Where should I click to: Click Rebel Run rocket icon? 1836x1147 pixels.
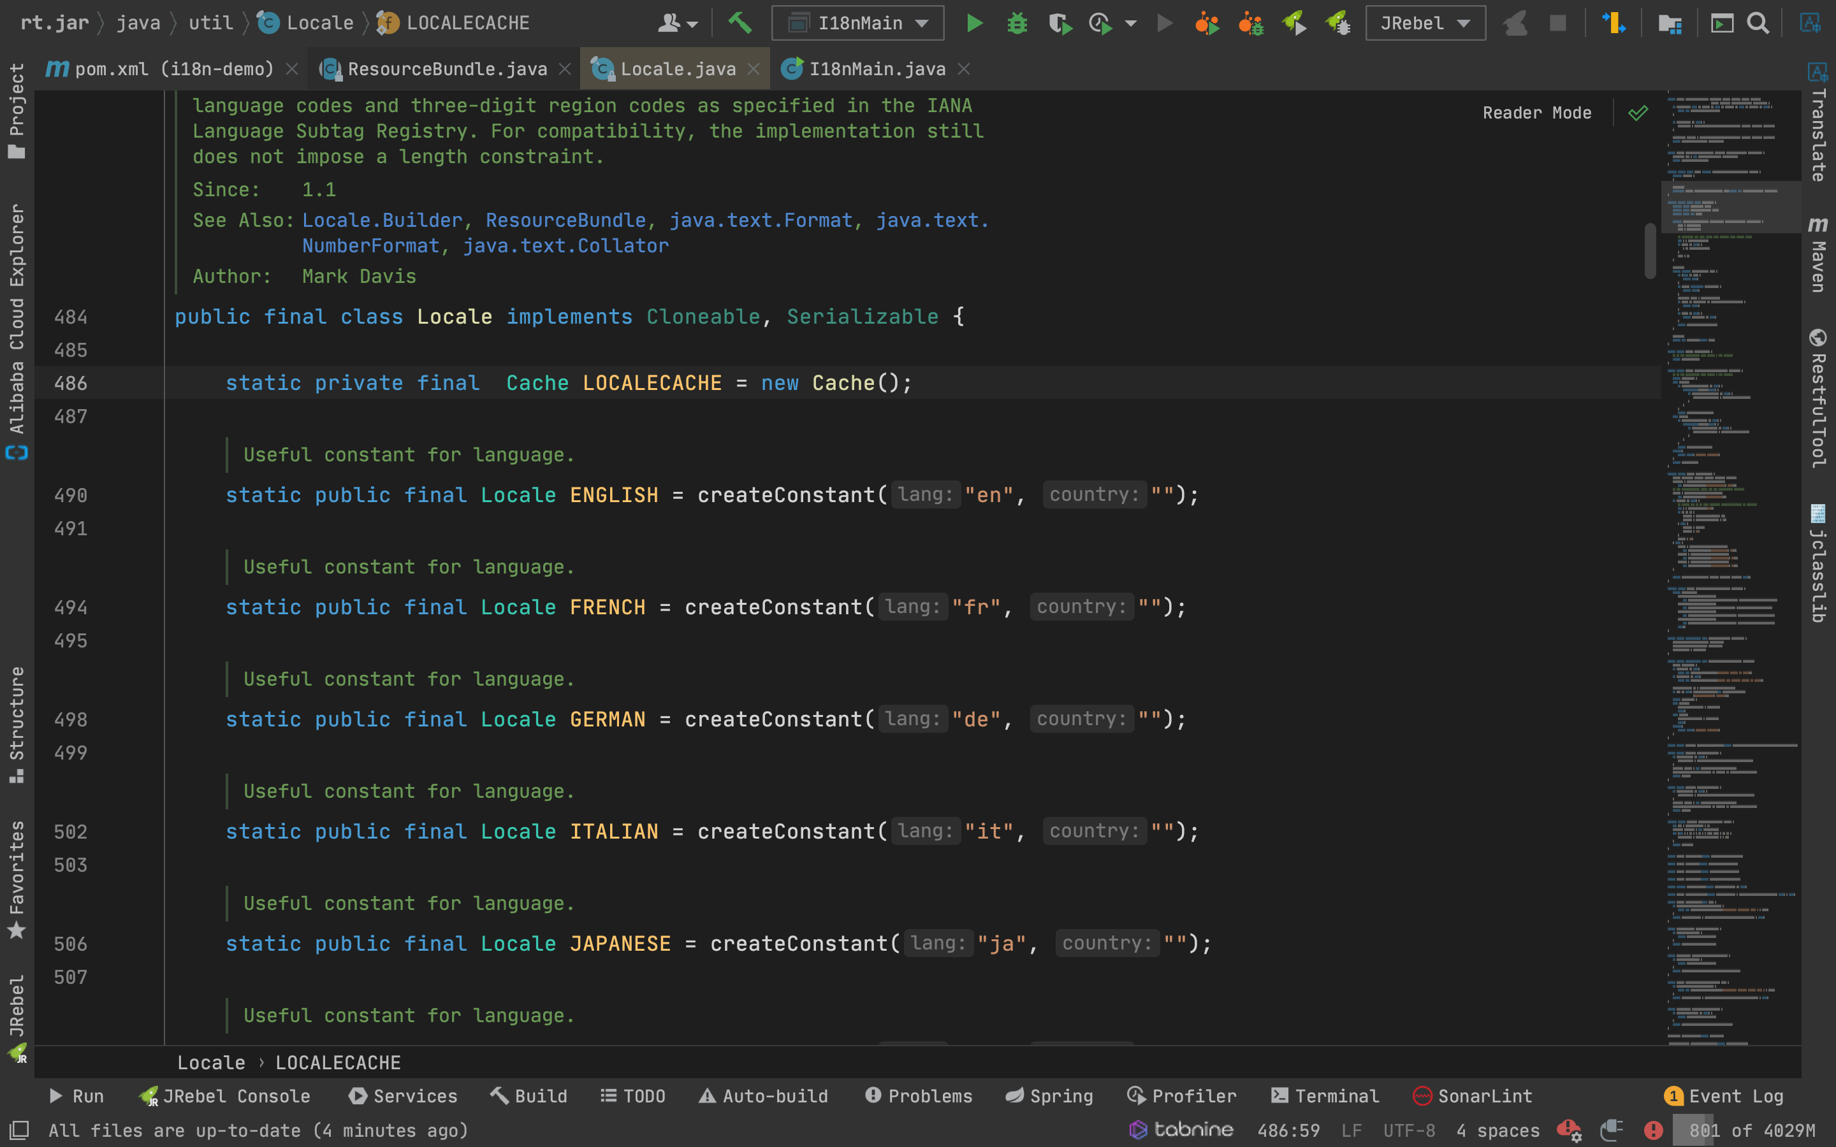1294,24
